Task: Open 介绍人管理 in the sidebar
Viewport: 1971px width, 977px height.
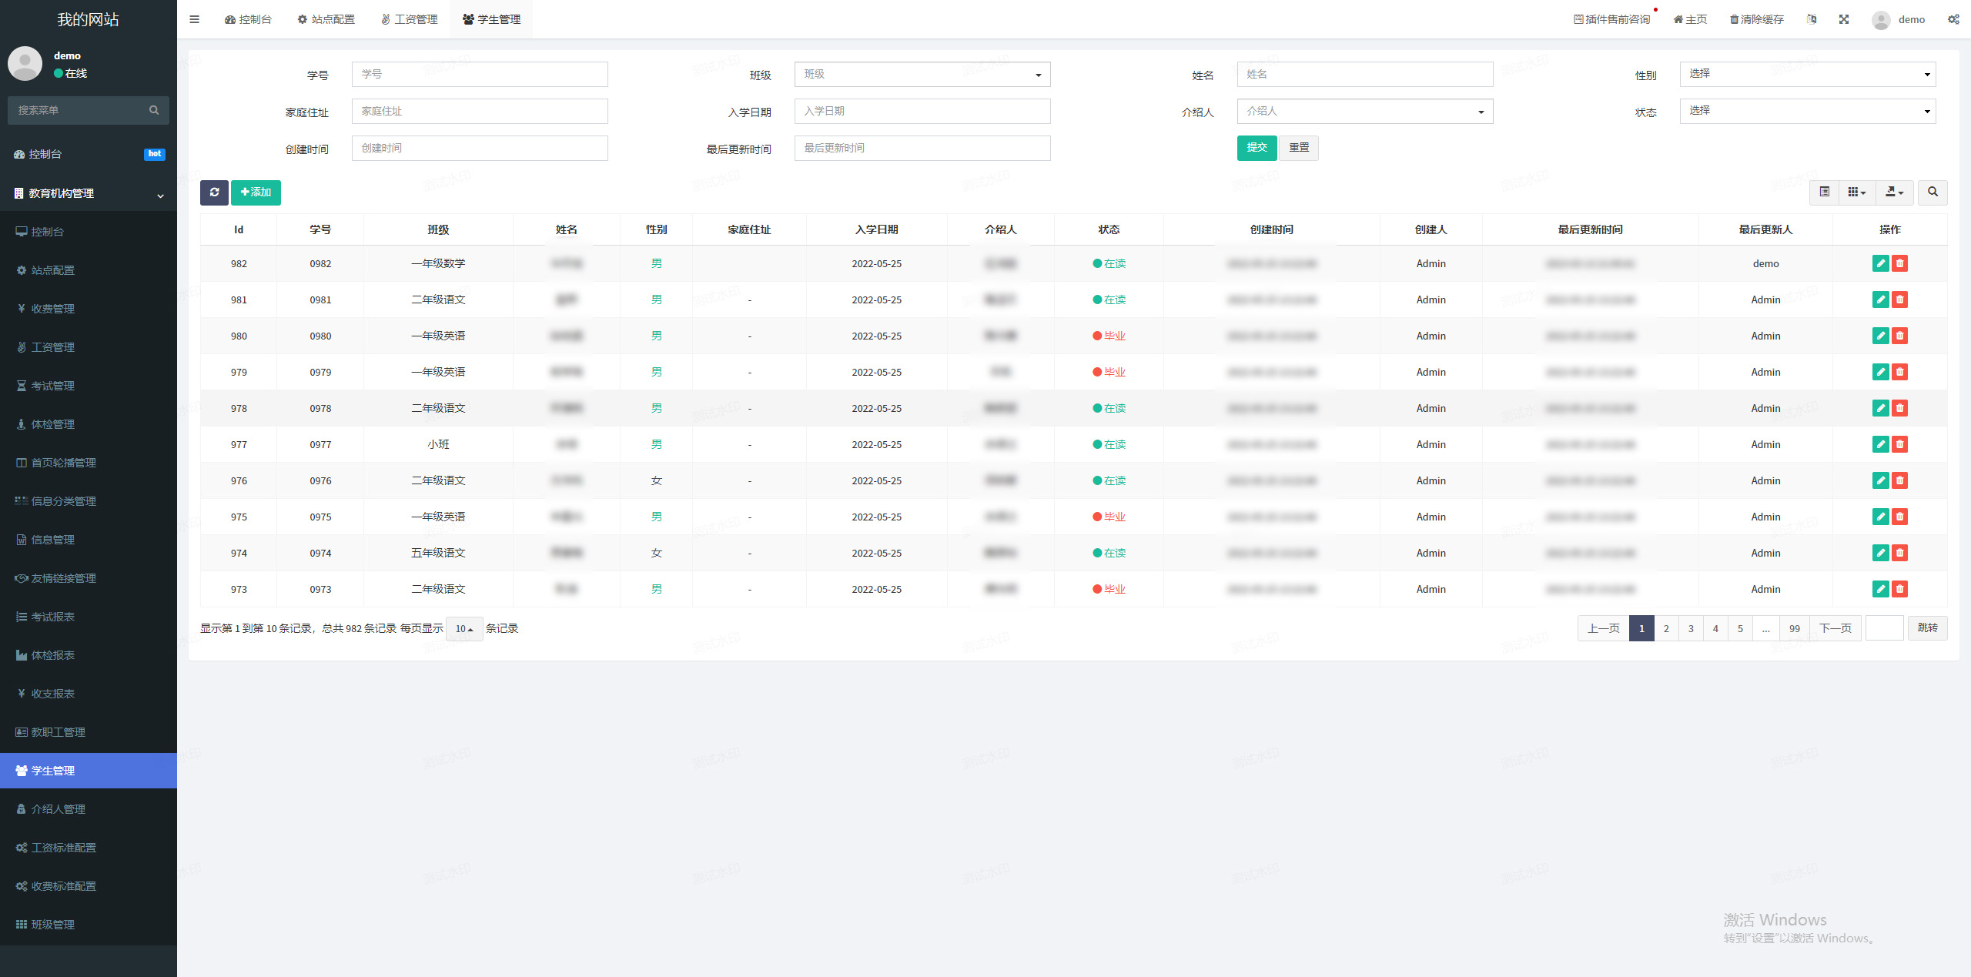Action: pyautogui.click(x=59, y=809)
